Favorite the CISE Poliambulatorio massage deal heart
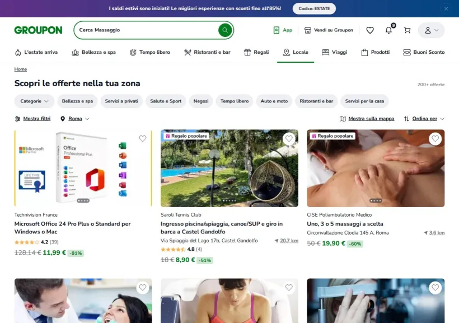 point(435,138)
